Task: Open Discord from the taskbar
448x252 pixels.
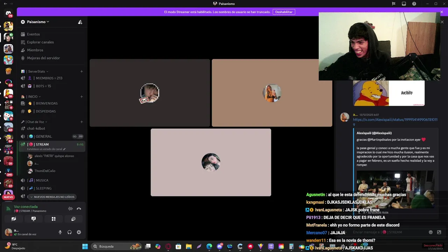Action: point(220,246)
